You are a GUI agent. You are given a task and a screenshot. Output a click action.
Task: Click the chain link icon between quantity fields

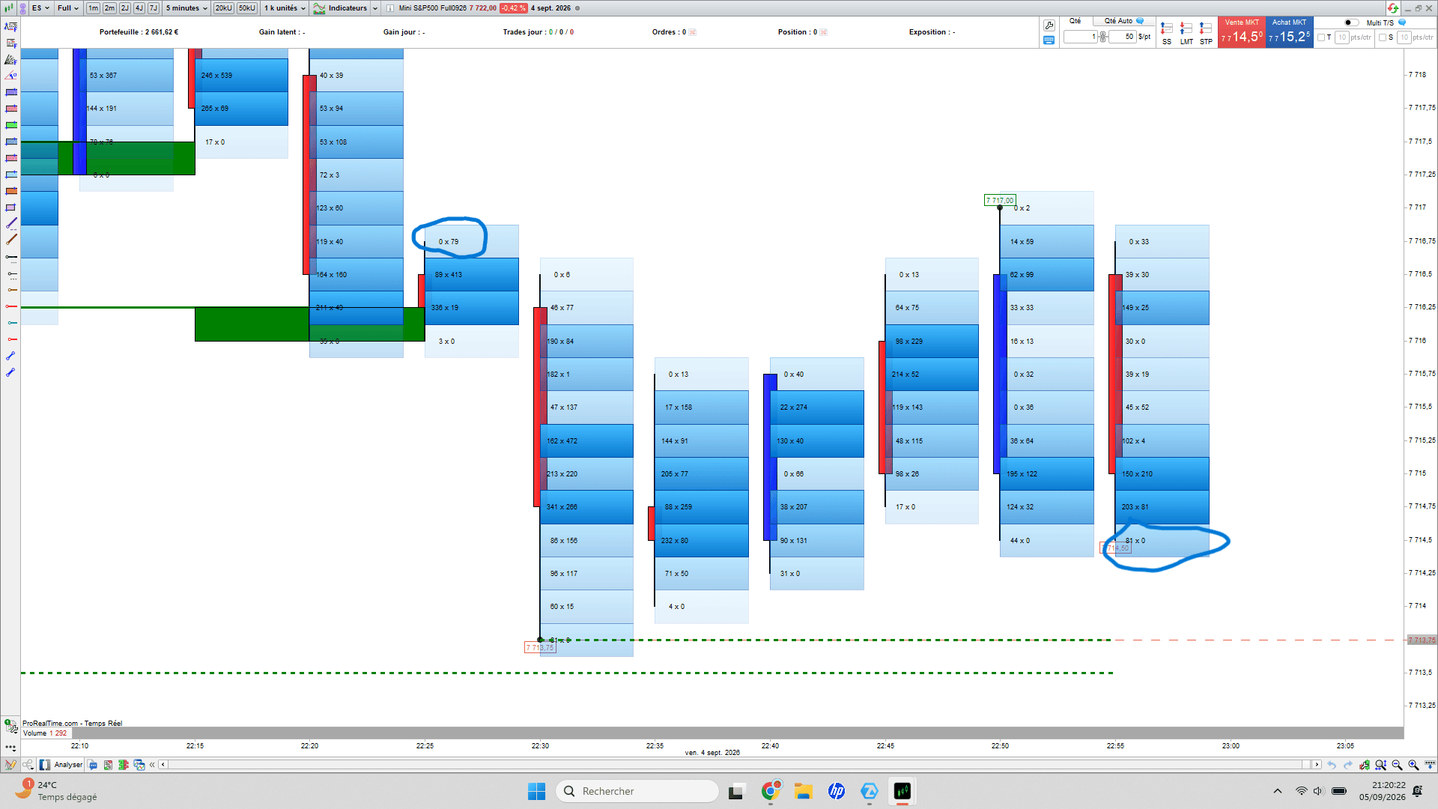point(1103,37)
